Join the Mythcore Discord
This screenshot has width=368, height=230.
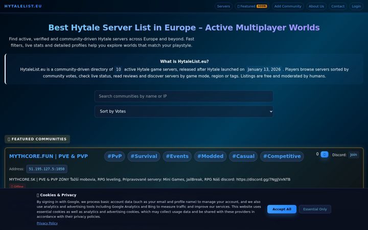tap(353, 155)
